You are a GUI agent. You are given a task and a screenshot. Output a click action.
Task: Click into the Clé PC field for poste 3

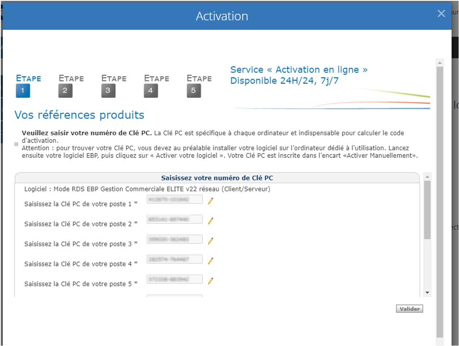[174, 239]
